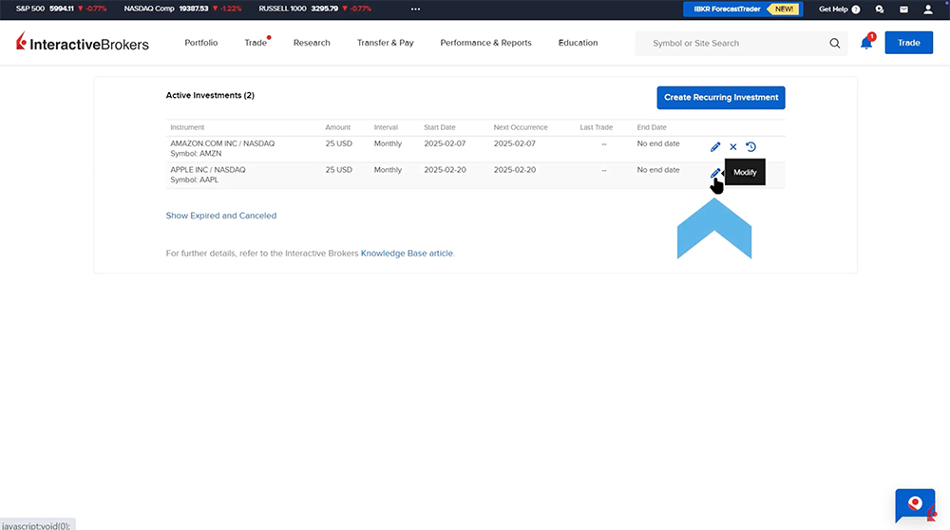Image resolution: width=950 pixels, height=530 pixels.
Task: Click start date 2025-02-07
Action: 445,143
